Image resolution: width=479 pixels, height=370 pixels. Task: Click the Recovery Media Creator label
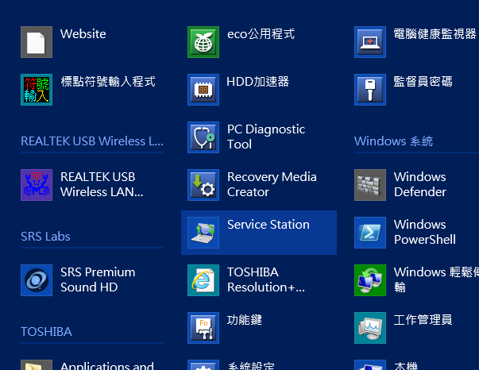pos(272,184)
